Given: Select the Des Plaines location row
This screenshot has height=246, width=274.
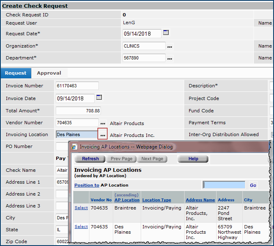Looking at the screenshot, I should tap(81, 227).
